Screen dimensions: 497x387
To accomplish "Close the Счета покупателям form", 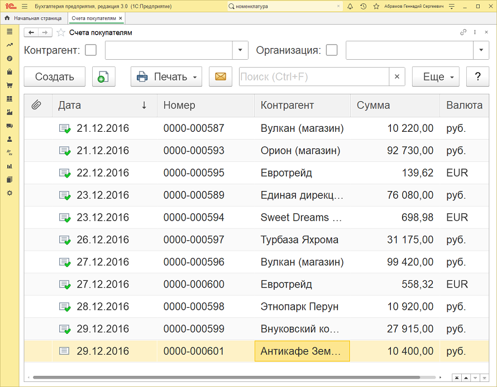I will (486, 32).
